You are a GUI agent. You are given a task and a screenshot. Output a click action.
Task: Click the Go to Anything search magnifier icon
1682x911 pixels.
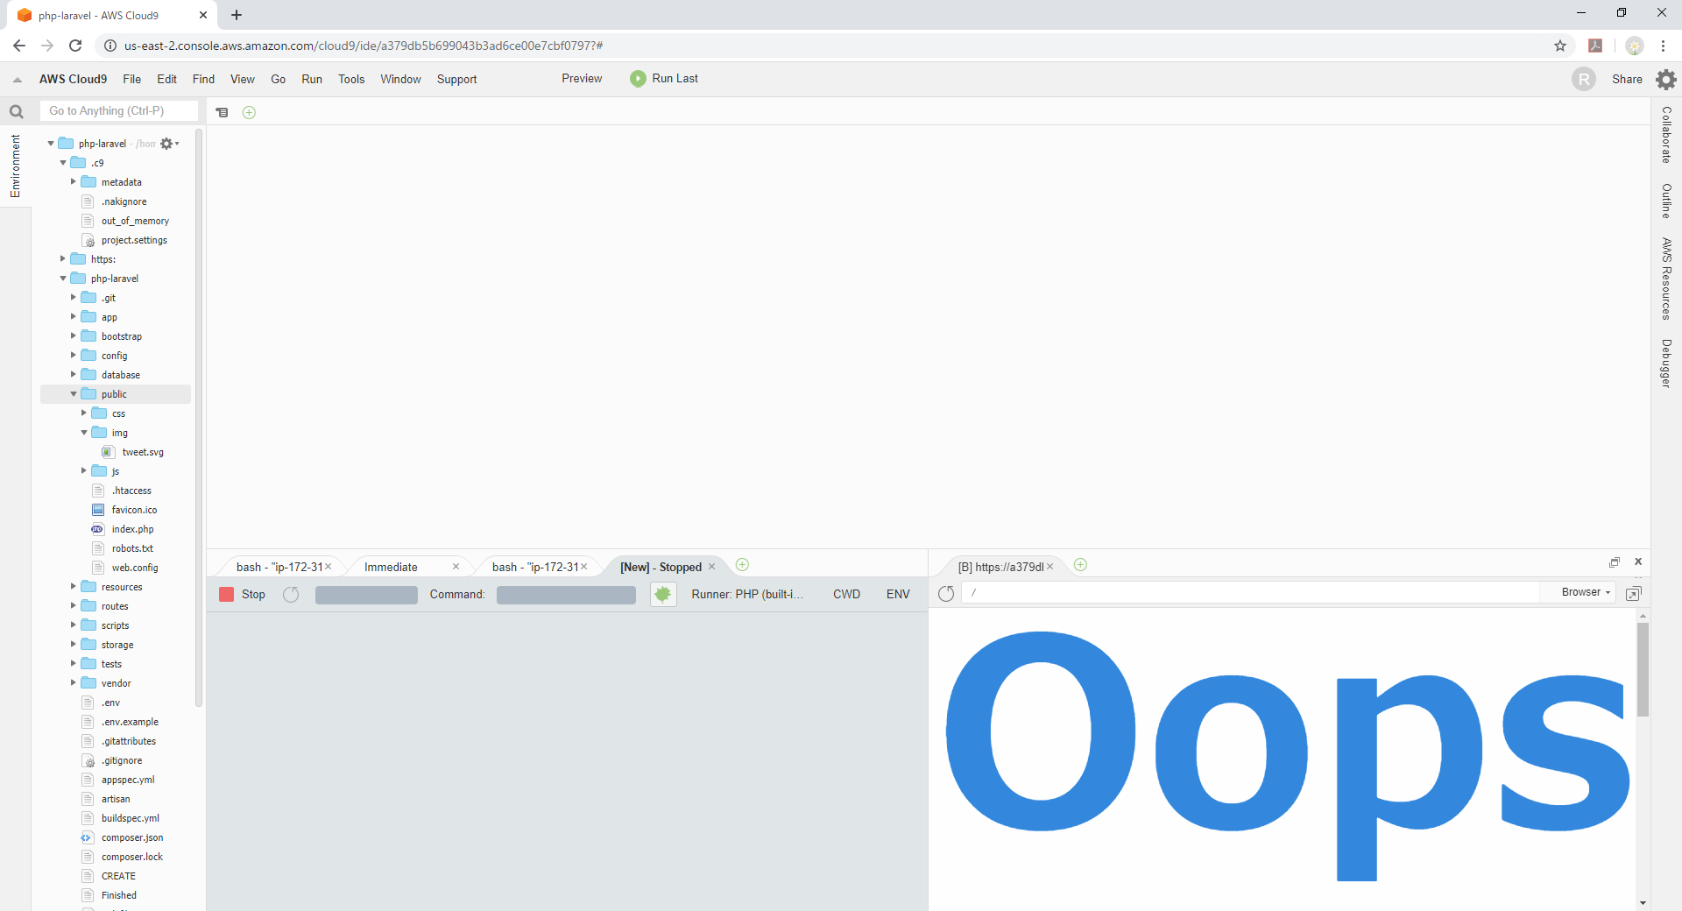[x=17, y=111]
